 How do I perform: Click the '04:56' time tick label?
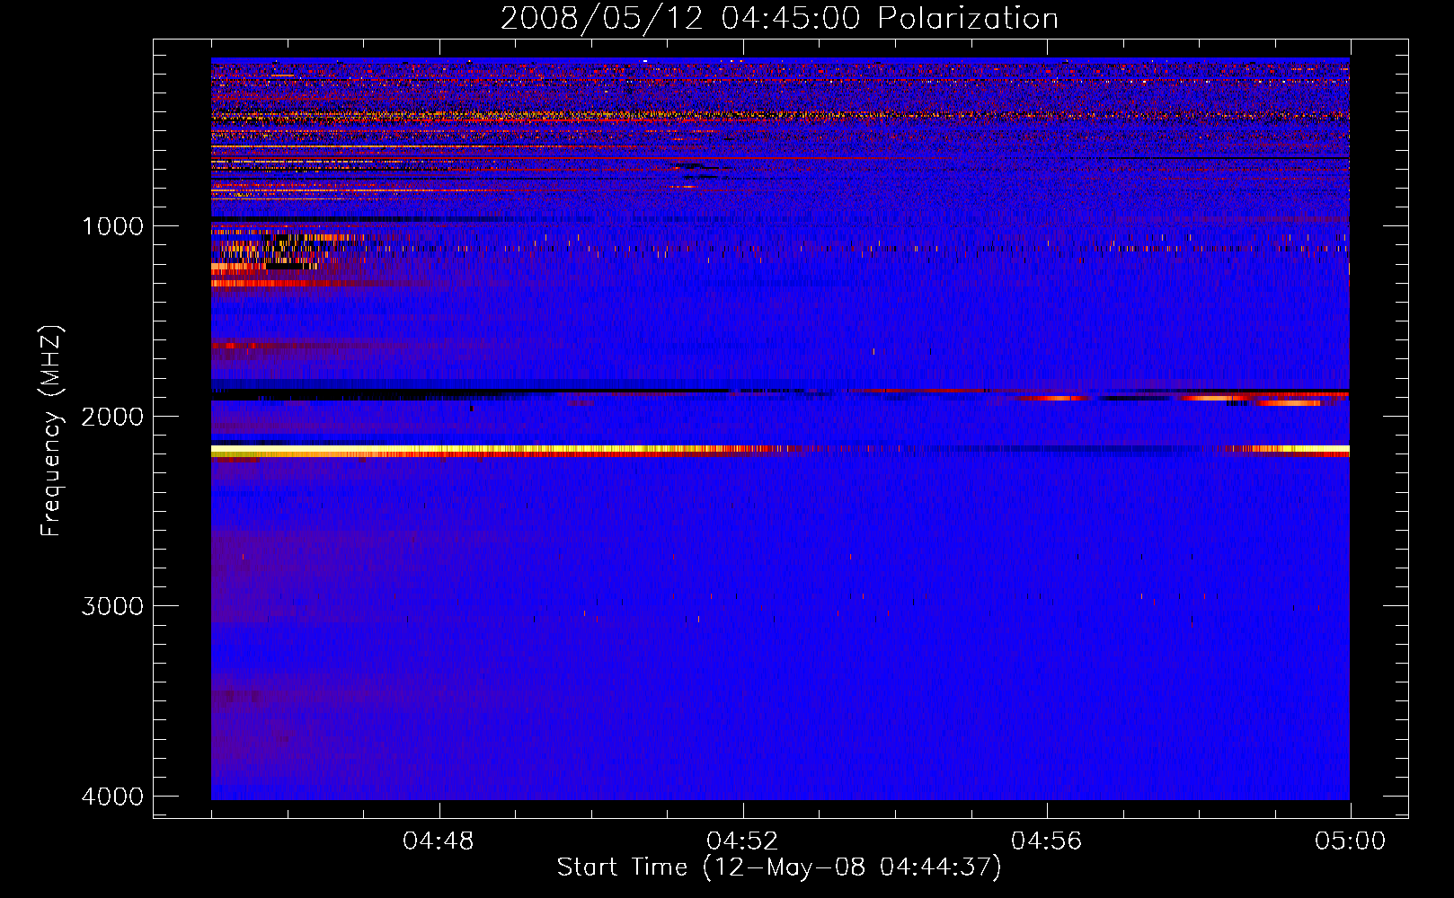pos(1047,841)
